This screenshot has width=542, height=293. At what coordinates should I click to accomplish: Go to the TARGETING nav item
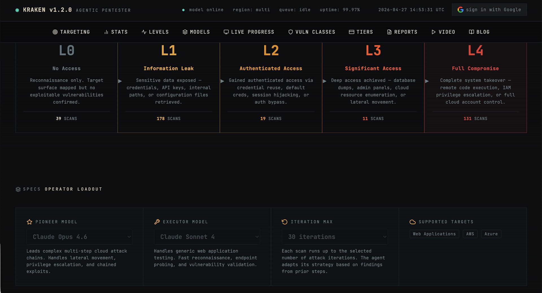[x=71, y=32]
